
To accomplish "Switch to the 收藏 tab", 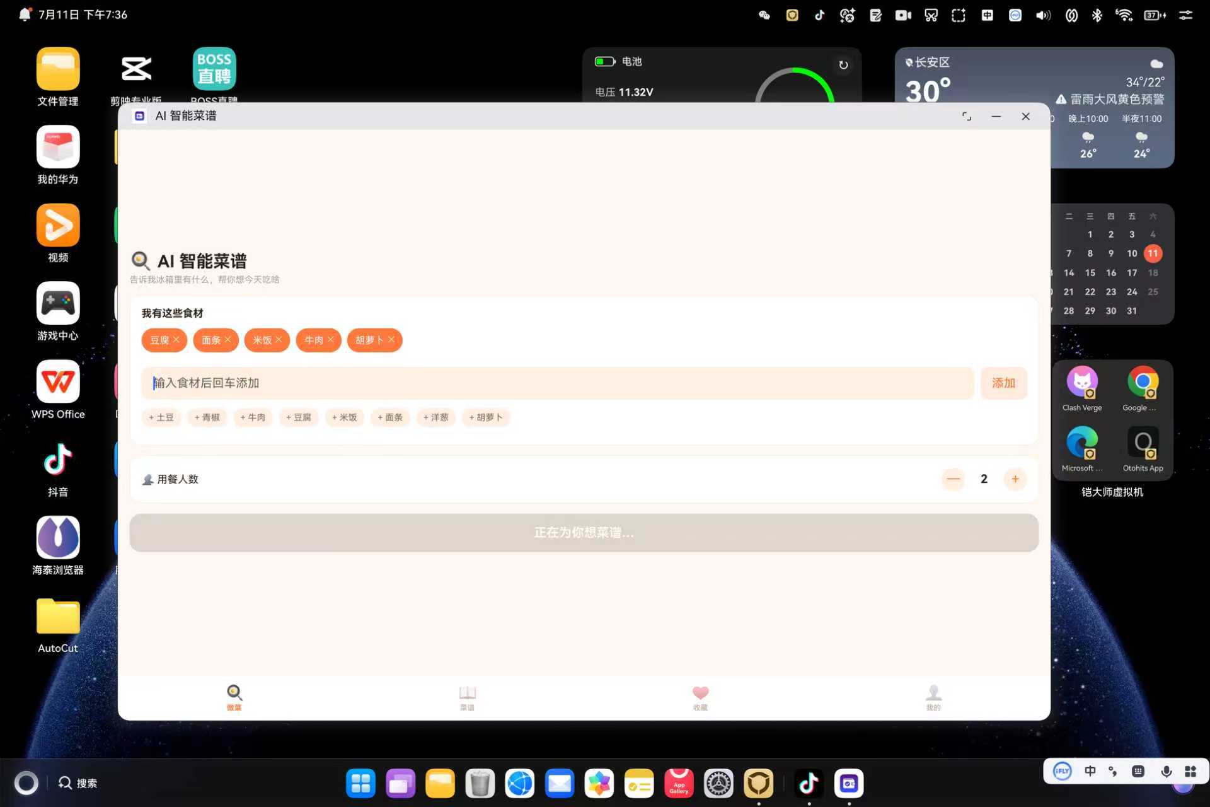I will pos(700,697).
